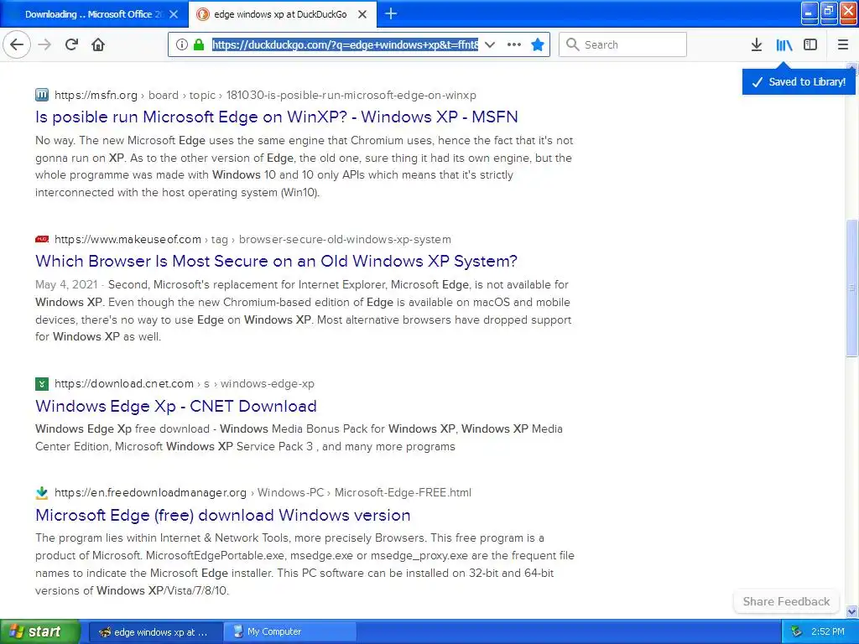This screenshot has width=859, height=644.
Task: Open the Windows XP Start menu
Action: [39, 631]
